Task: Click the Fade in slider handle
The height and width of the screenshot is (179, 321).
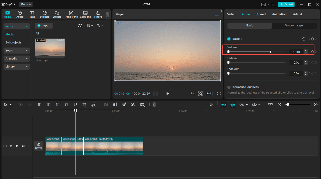Action: [228, 63]
